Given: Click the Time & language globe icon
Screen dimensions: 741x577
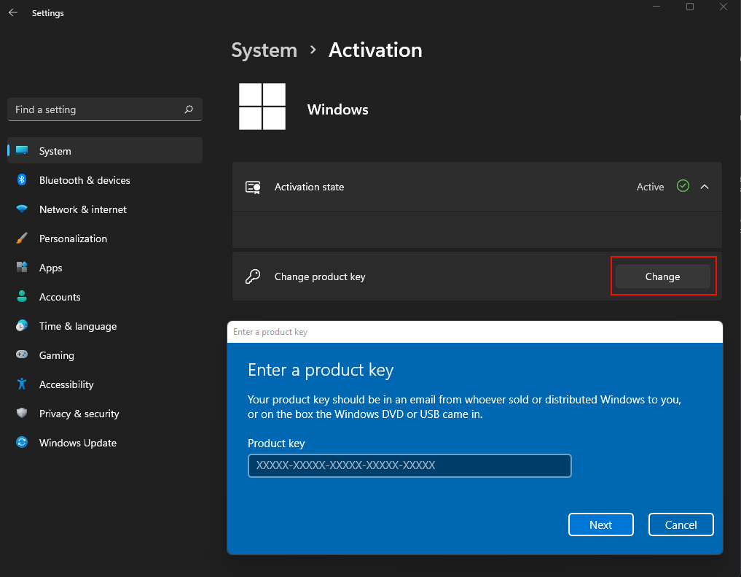Looking at the screenshot, I should click(22, 325).
